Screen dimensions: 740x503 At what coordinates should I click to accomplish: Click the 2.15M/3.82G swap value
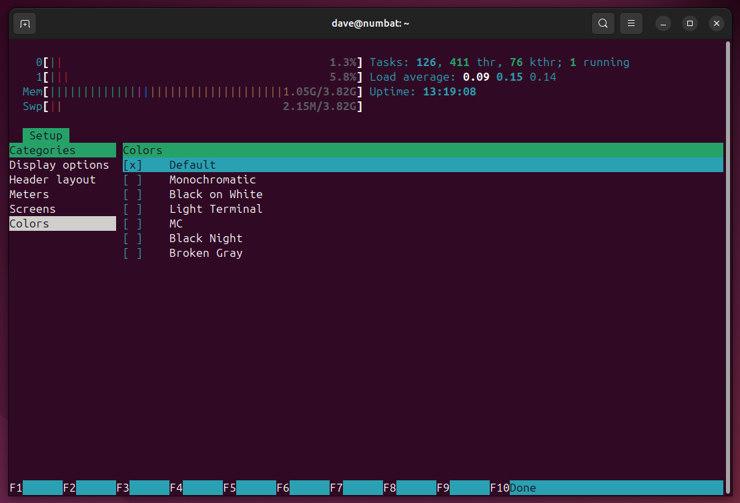pos(320,106)
